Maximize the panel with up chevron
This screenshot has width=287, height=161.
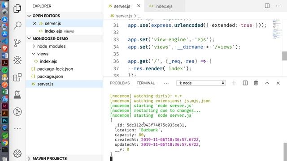(x=267, y=83)
